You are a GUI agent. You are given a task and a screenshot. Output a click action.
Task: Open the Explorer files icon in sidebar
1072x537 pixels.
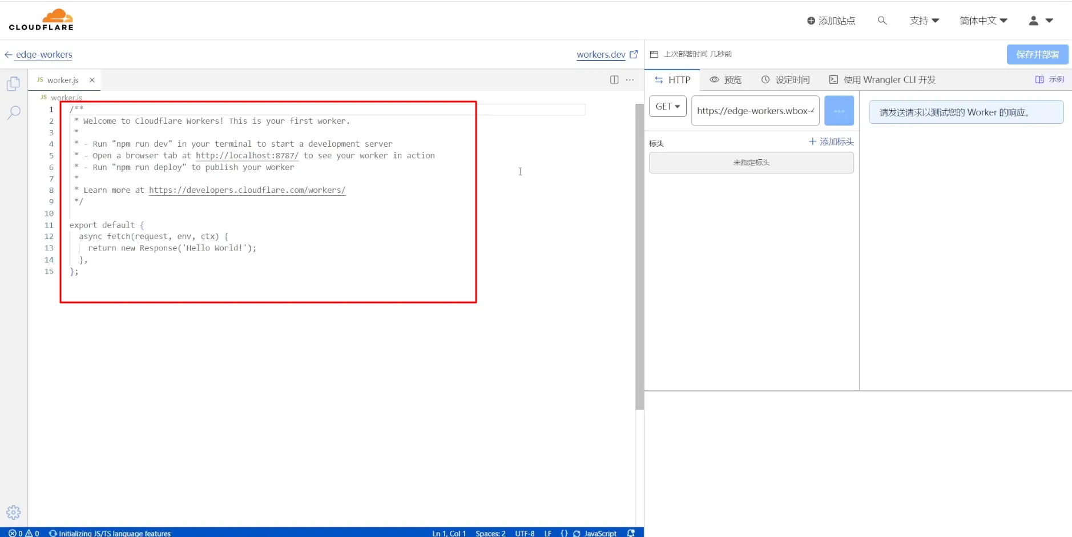pos(13,84)
